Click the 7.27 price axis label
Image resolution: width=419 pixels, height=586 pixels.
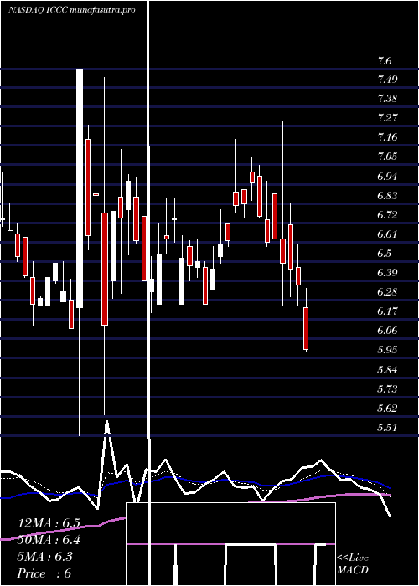click(387, 118)
